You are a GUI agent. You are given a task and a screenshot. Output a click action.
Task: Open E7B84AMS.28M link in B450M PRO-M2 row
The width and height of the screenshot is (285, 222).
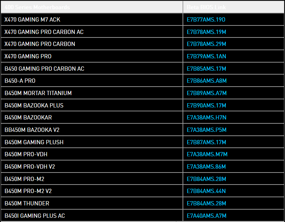pyautogui.click(x=206, y=179)
